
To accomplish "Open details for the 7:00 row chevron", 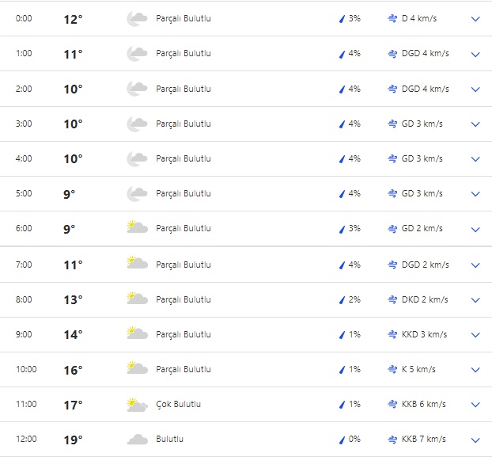I will pos(475,265).
